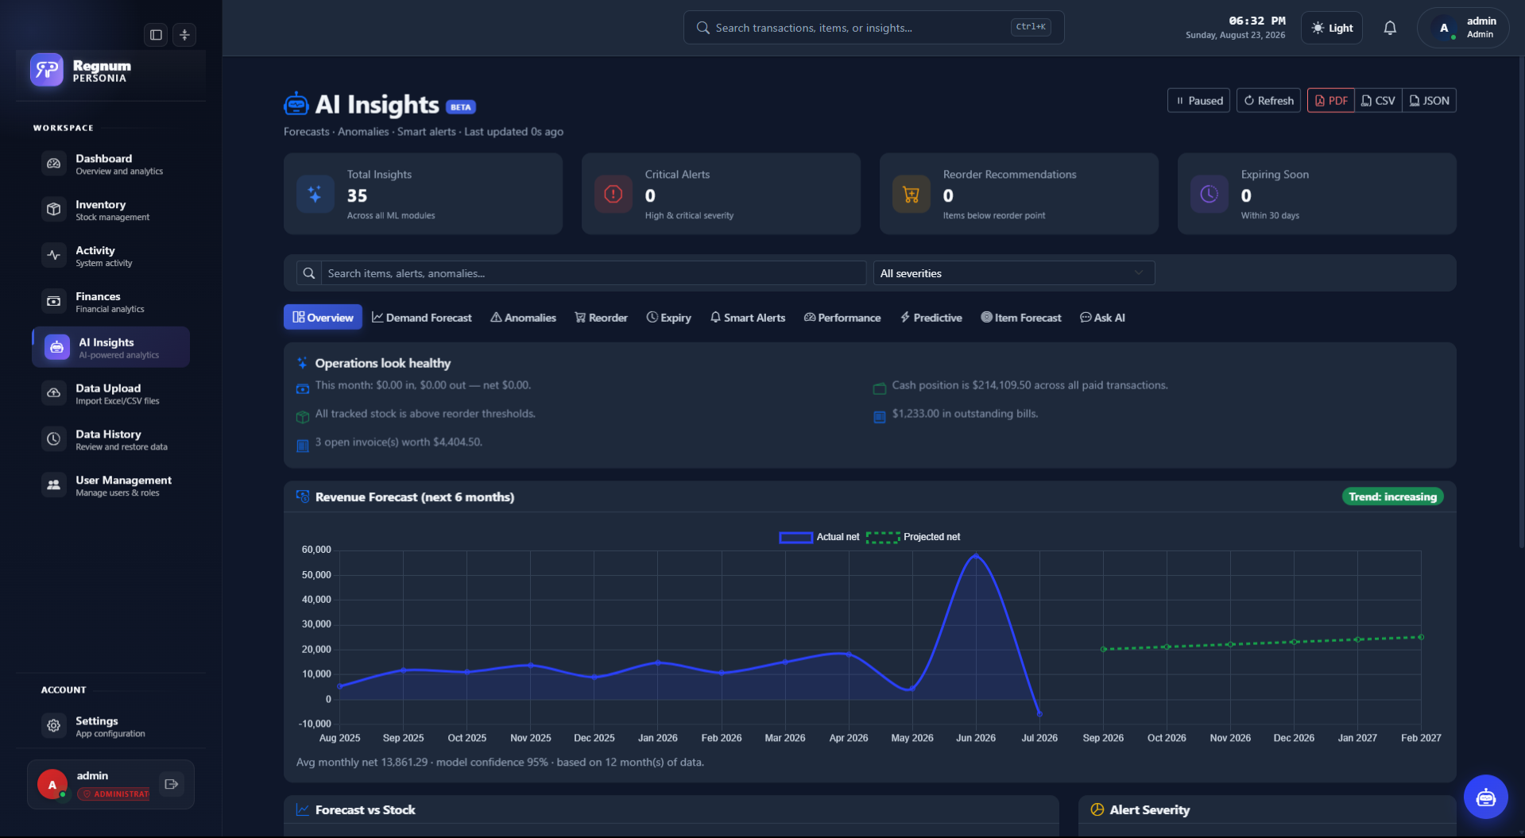This screenshot has height=838, width=1525.
Task: Open the Expiry tab
Action: tap(669, 318)
